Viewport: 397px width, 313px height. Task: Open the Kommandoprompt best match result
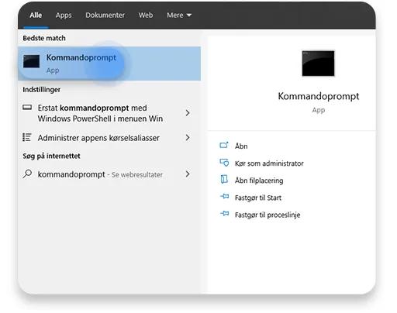click(109, 64)
